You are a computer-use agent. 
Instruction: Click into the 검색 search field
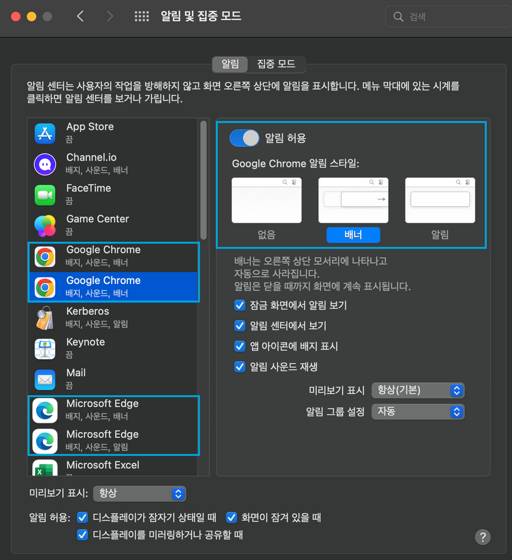tap(450, 17)
